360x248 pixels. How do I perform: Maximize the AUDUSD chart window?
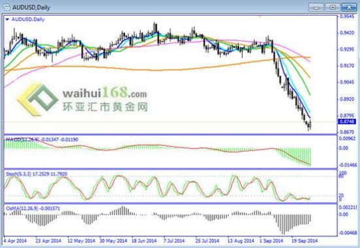333,7
